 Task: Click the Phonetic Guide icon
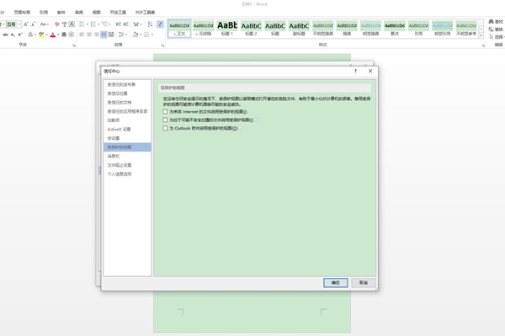65,24
